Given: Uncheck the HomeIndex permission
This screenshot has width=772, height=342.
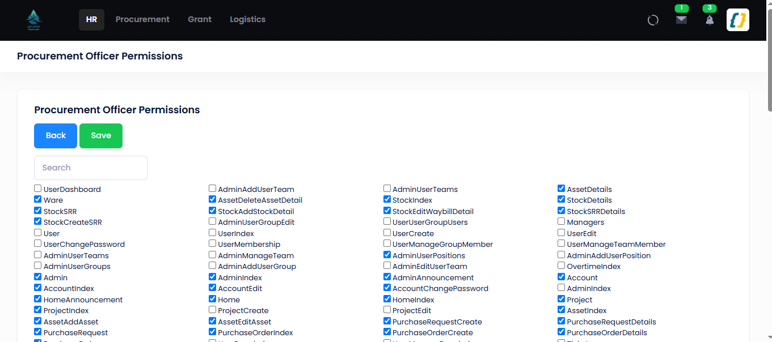Looking at the screenshot, I should [387, 299].
